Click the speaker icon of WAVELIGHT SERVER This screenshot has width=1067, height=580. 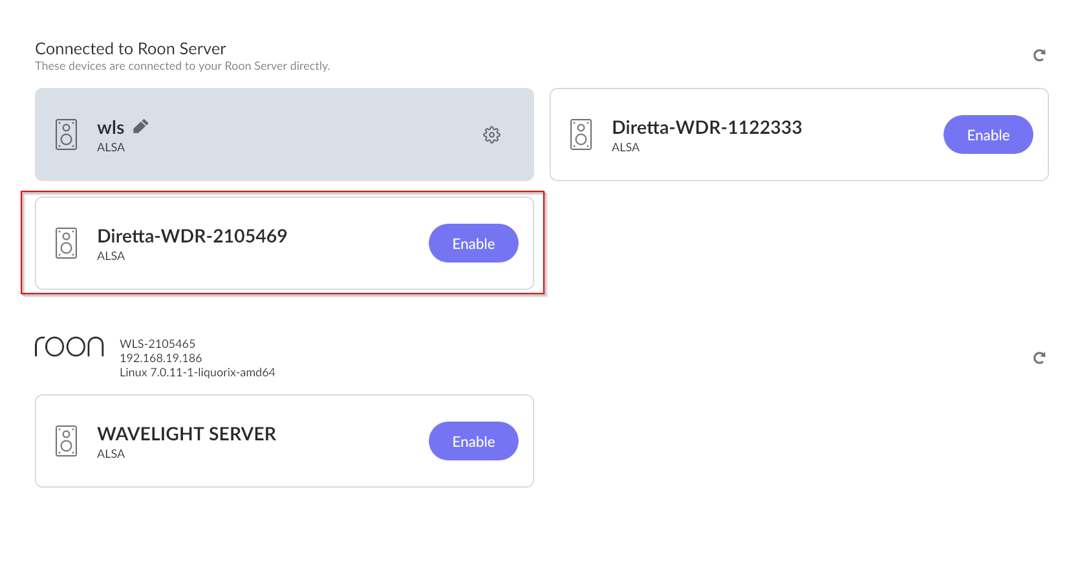click(x=66, y=441)
